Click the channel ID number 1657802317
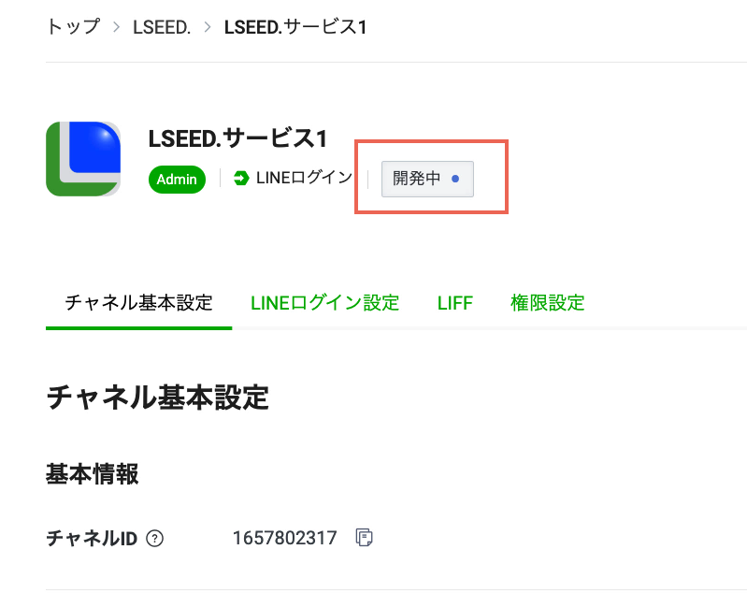This screenshot has width=747, height=593. coord(284,539)
